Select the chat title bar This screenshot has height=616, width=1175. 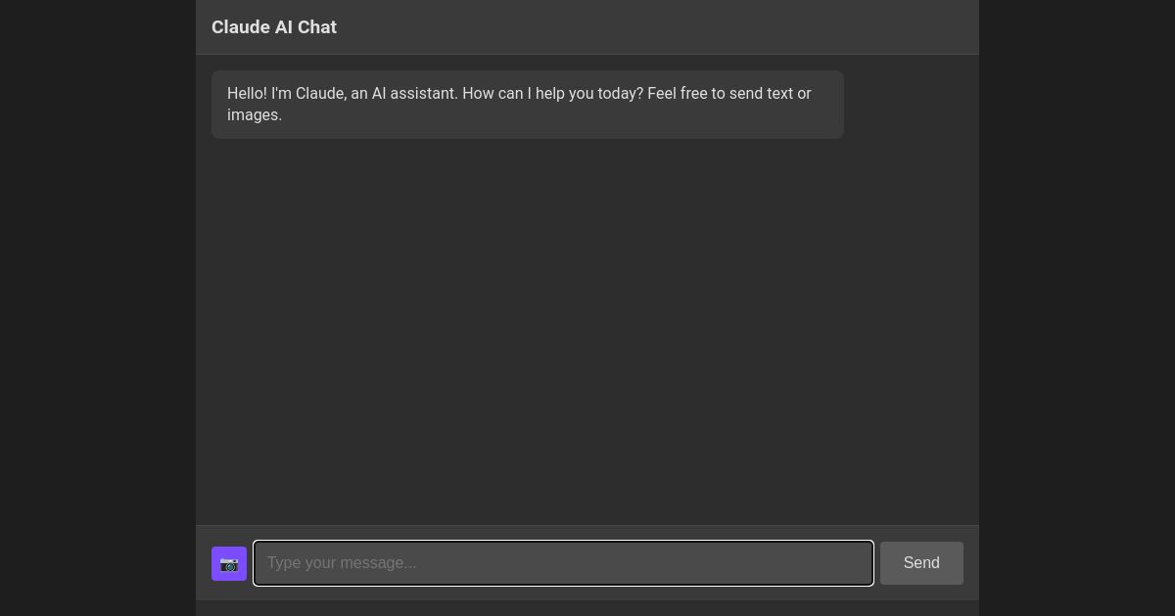coord(587,27)
